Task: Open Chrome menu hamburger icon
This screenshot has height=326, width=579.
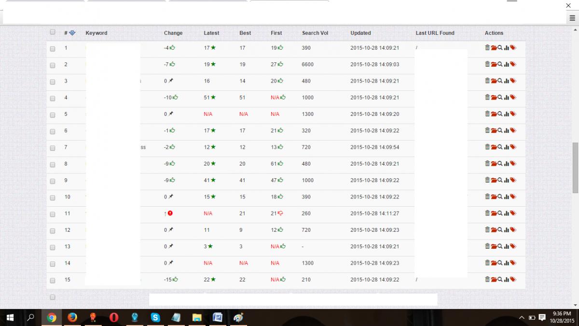Action: tap(572, 18)
